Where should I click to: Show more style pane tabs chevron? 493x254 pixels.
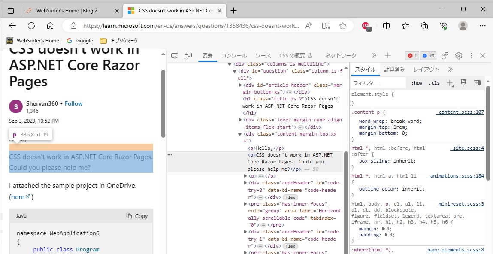[x=450, y=70]
